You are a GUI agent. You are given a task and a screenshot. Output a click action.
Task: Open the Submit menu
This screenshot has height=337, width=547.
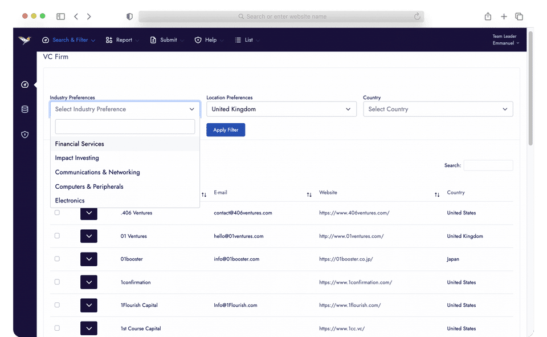point(167,40)
